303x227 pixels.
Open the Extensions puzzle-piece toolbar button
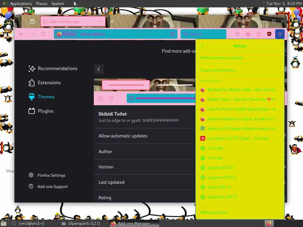click(x=259, y=34)
